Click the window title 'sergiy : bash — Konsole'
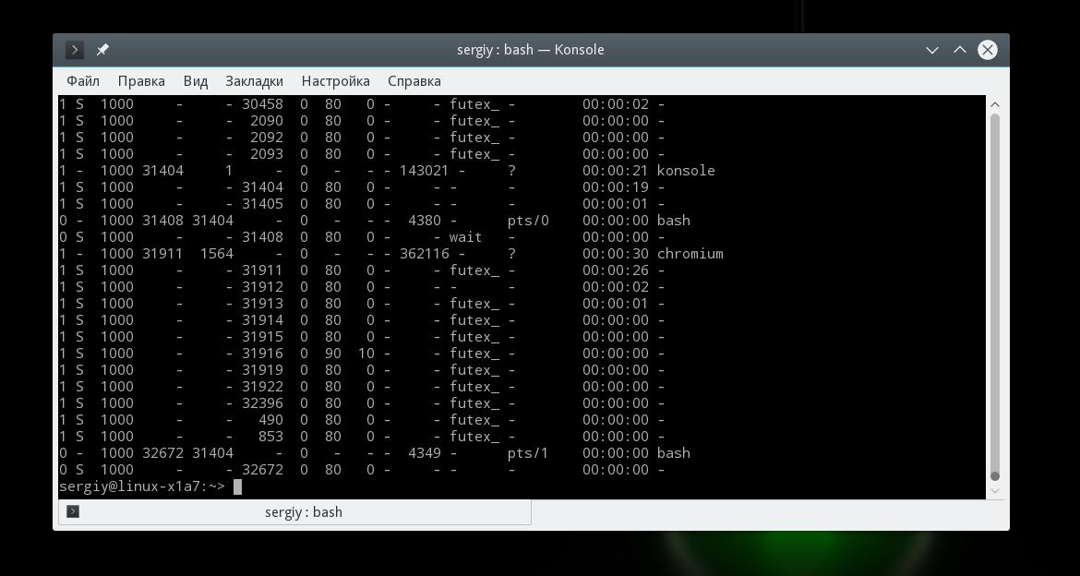 pos(531,50)
